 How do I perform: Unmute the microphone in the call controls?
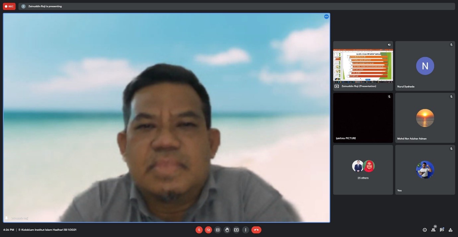(199, 230)
